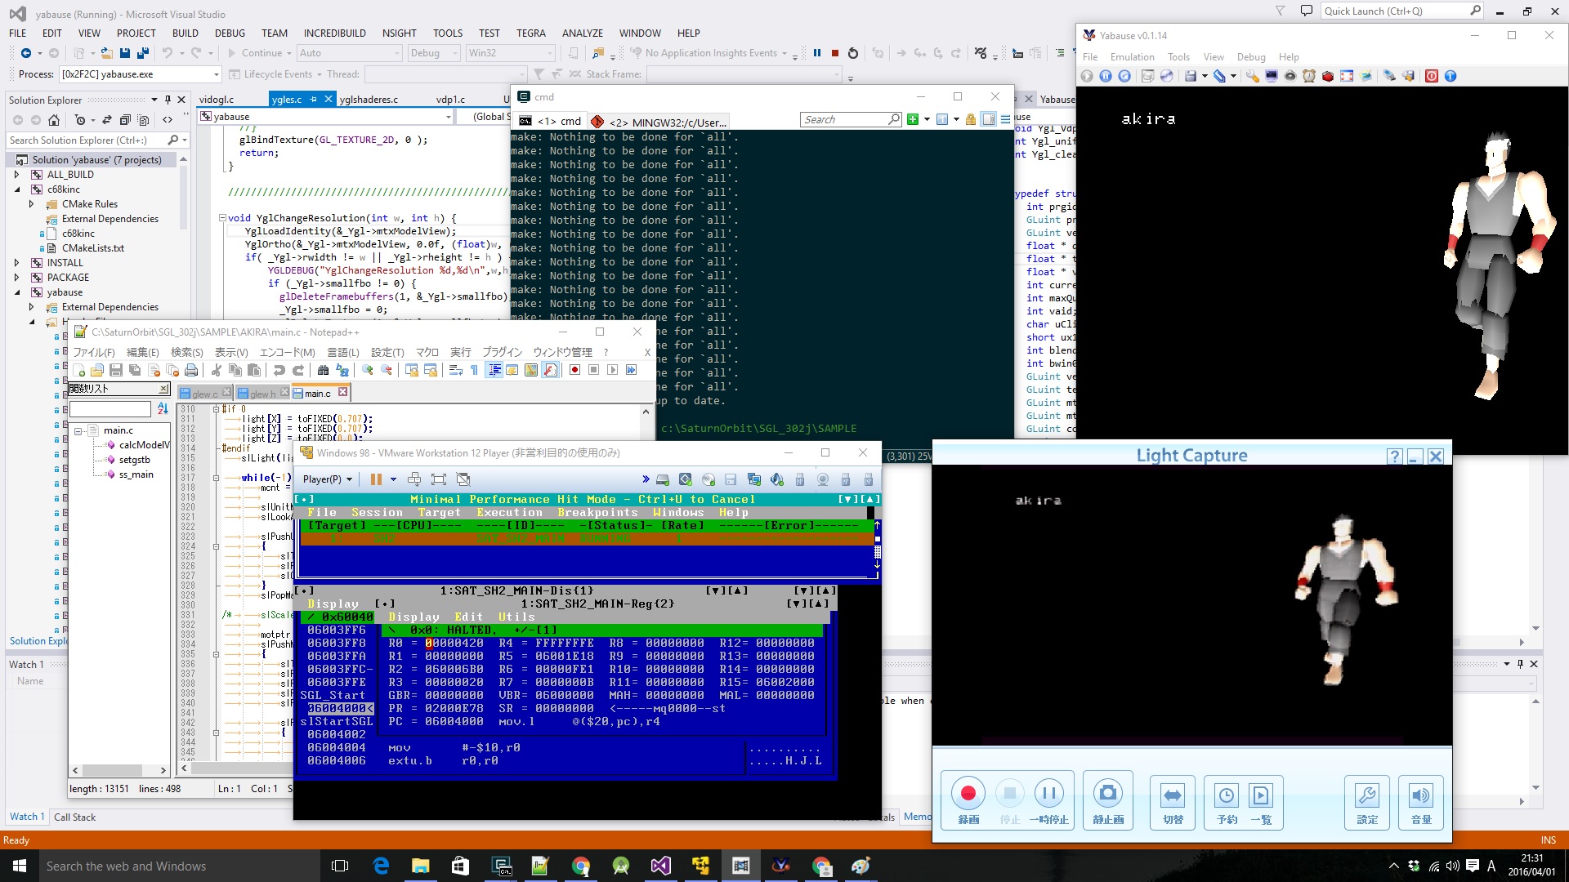Toggle Yabause fullscreen toolbar icon
The image size is (1569, 882).
pyautogui.click(x=1347, y=76)
